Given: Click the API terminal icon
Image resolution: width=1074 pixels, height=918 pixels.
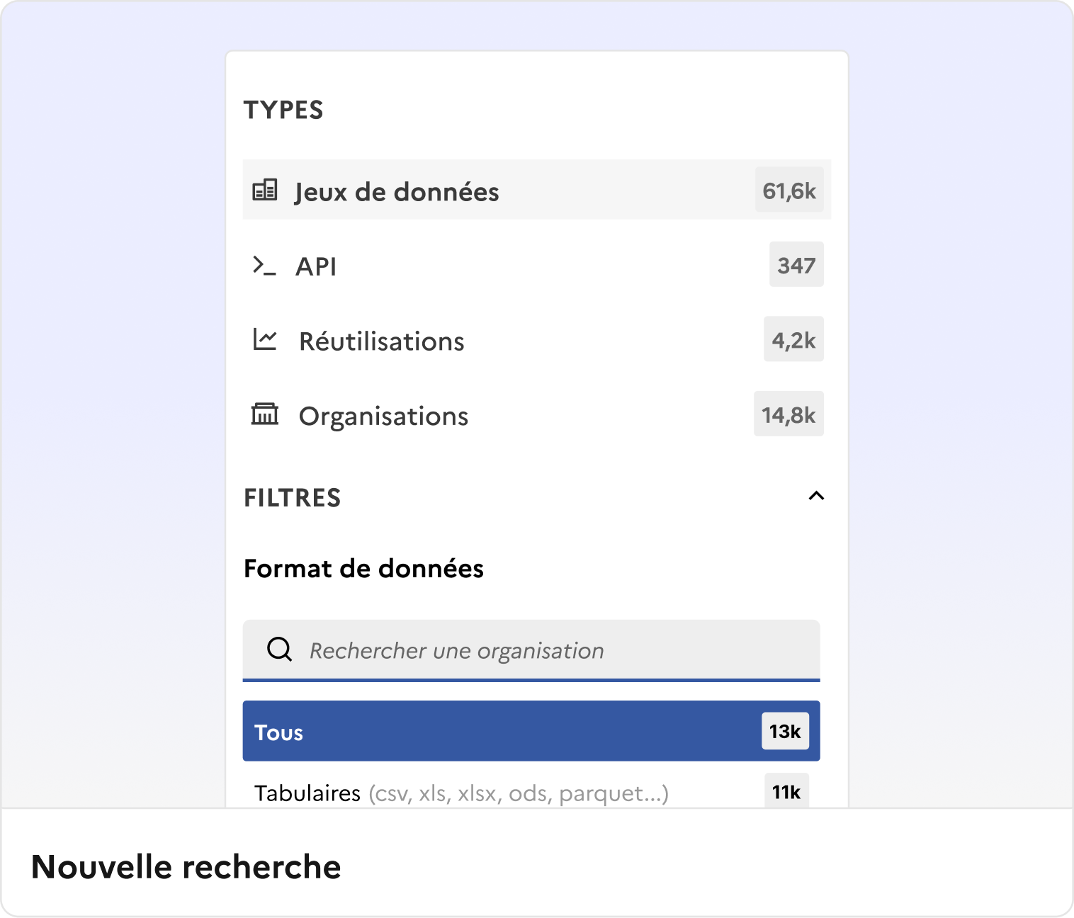Looking at the screenshot, I should point(264,265).
